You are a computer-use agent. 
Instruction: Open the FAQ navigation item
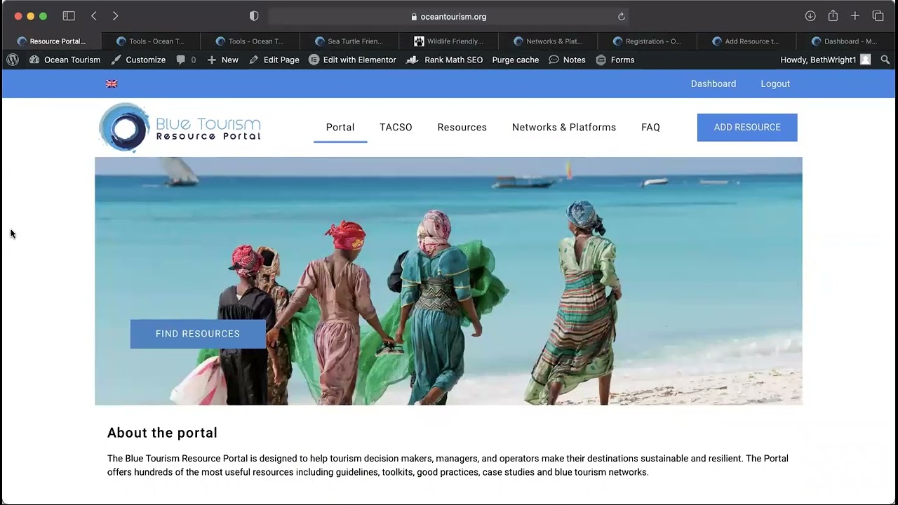(x=650, y=127)
